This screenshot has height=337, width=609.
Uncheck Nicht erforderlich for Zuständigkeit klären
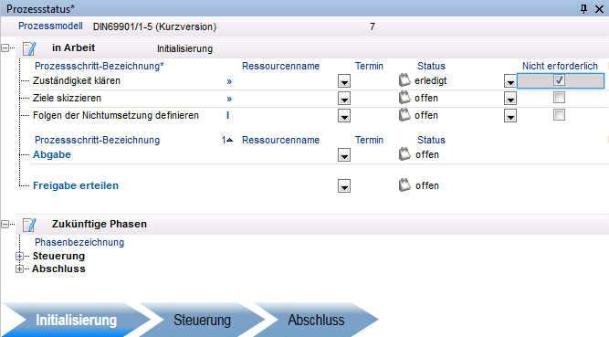click(559, 80)
